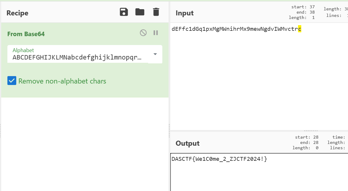Expand the Alphabet dropdown arrow
Image resolution: width=348 pixels, height=191 pixels.
point(155,54)
